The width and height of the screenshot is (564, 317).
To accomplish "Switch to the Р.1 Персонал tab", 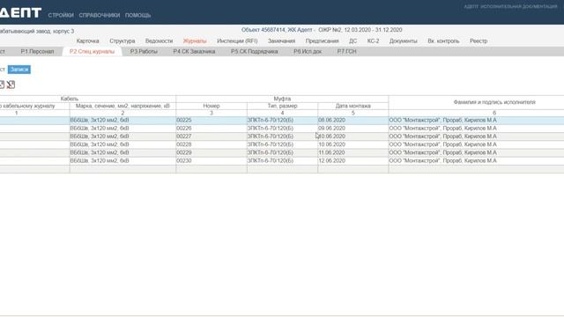I will pos(37,51).
